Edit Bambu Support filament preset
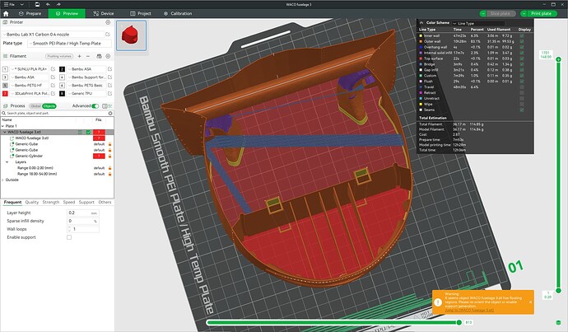This screenshot has width=568, height=332. pos(109,77)
